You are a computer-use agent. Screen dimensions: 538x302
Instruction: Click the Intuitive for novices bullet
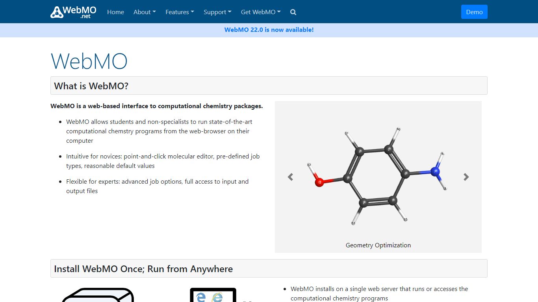163,161
